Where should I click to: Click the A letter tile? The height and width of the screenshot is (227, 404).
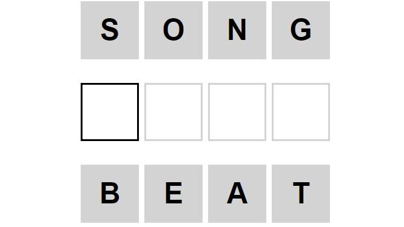pos(237,194)
